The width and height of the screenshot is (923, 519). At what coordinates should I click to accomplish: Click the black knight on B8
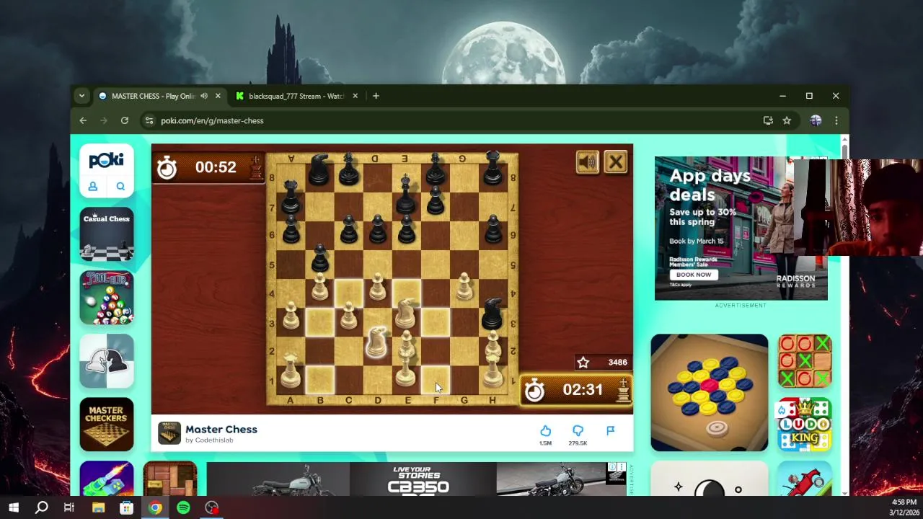[319, 170]
